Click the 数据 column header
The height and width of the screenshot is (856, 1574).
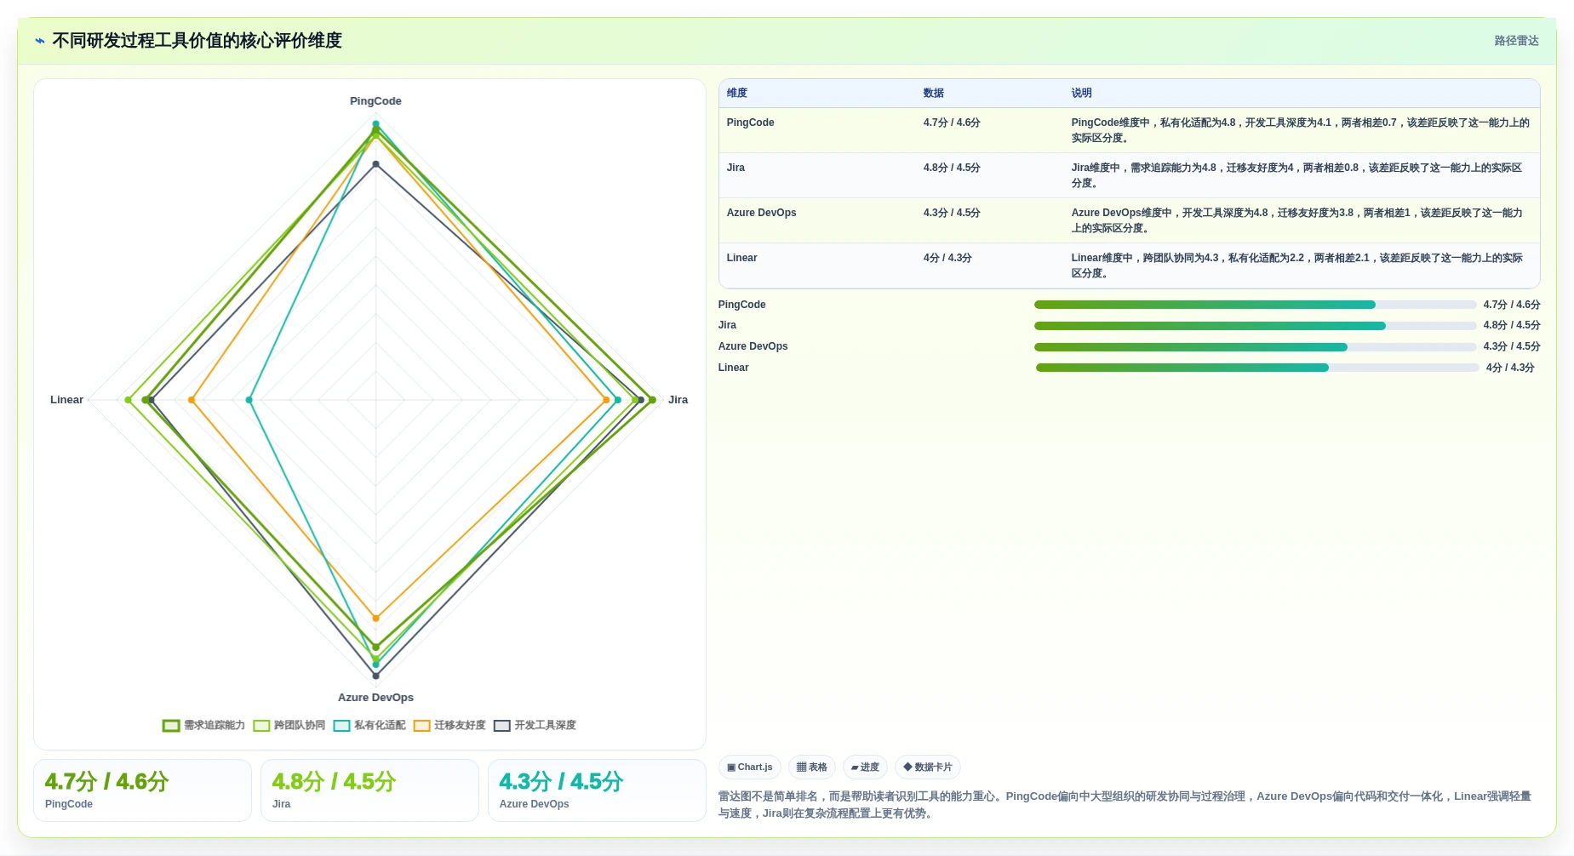[934, 94]
